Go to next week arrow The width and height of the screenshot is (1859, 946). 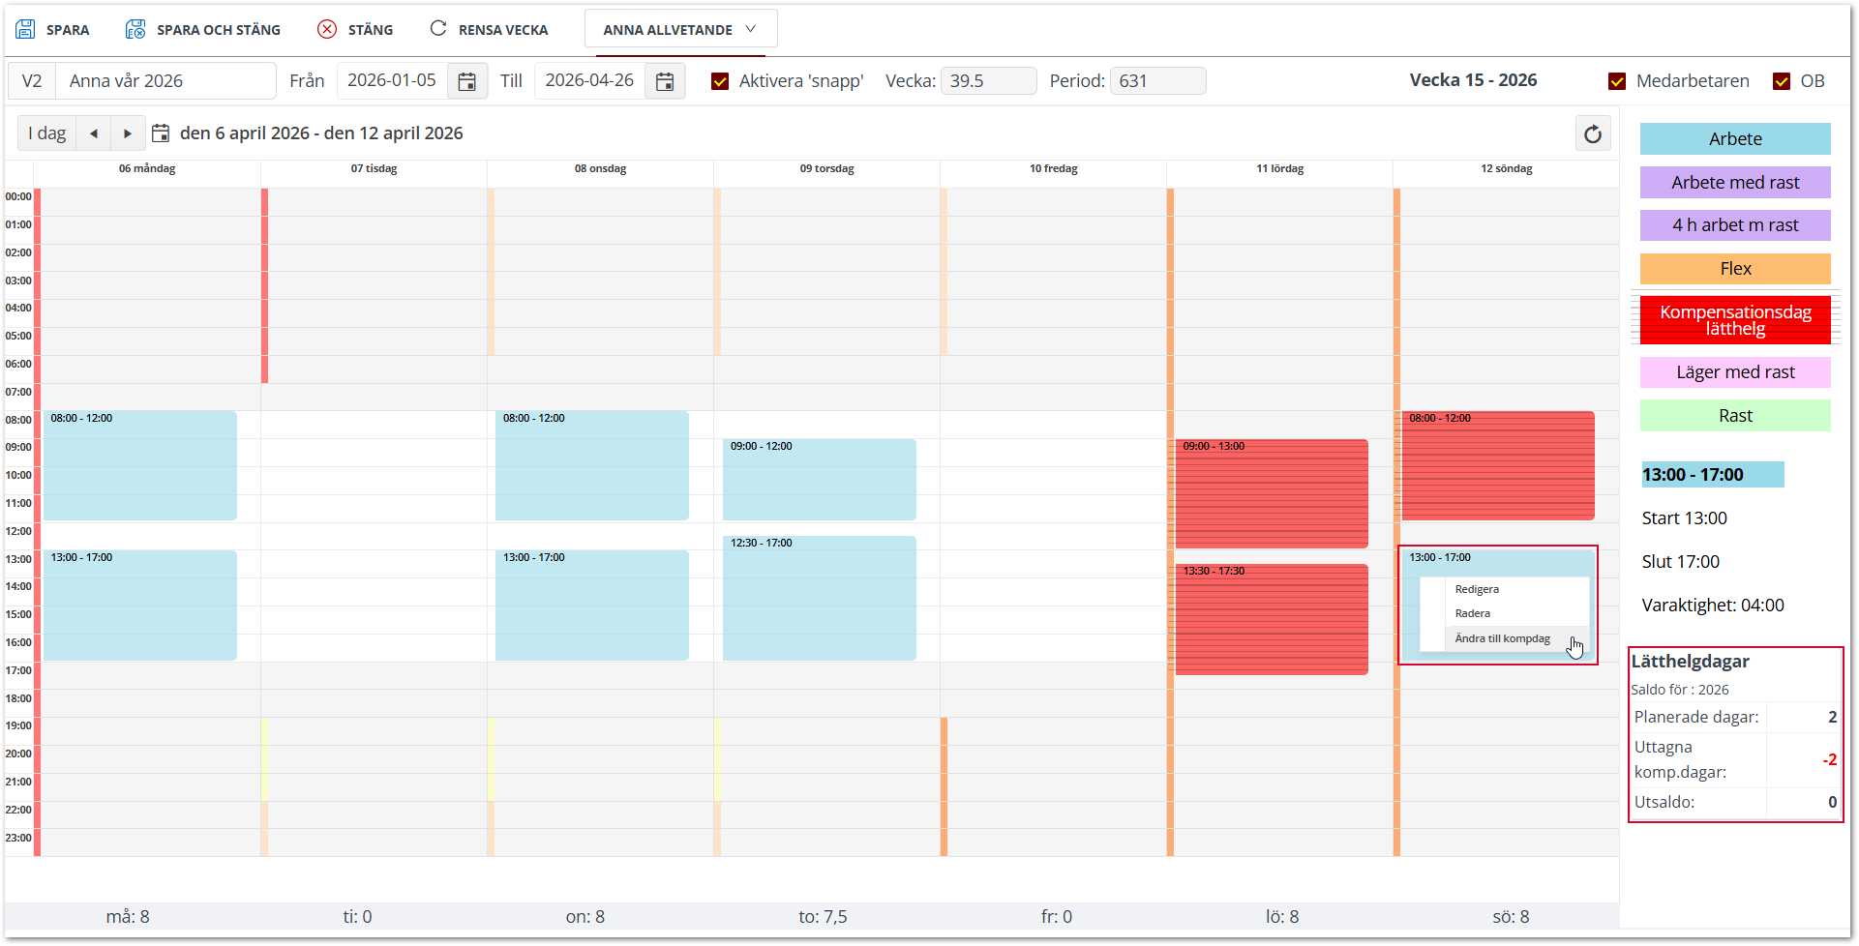click(x=127, y=133)
